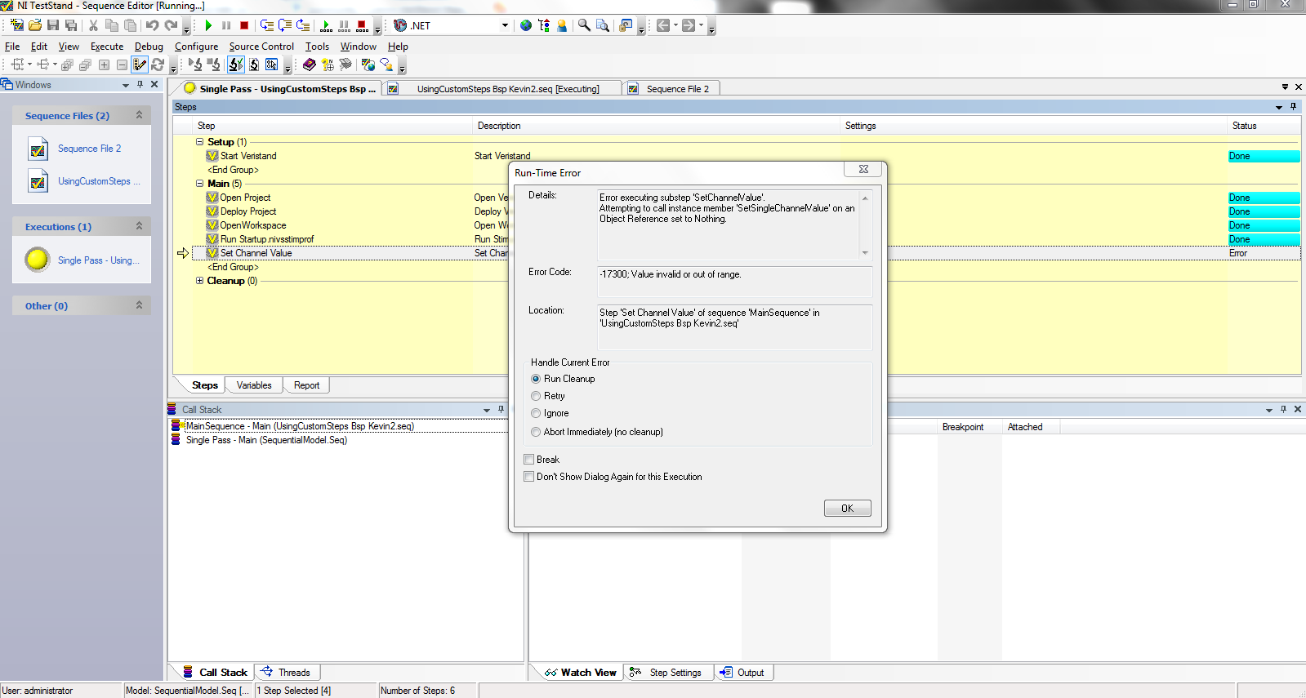
Task: Switch to the Variables tab
Action: [254, 385]
